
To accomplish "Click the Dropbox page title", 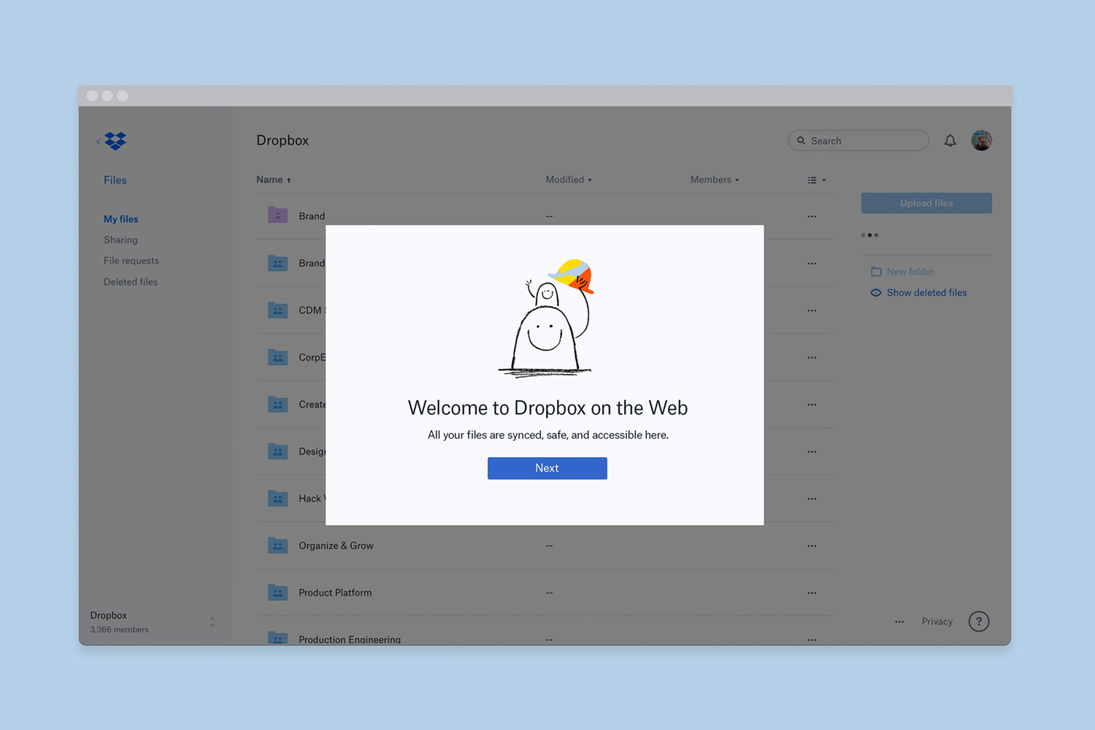I will [x=283, y=140].
